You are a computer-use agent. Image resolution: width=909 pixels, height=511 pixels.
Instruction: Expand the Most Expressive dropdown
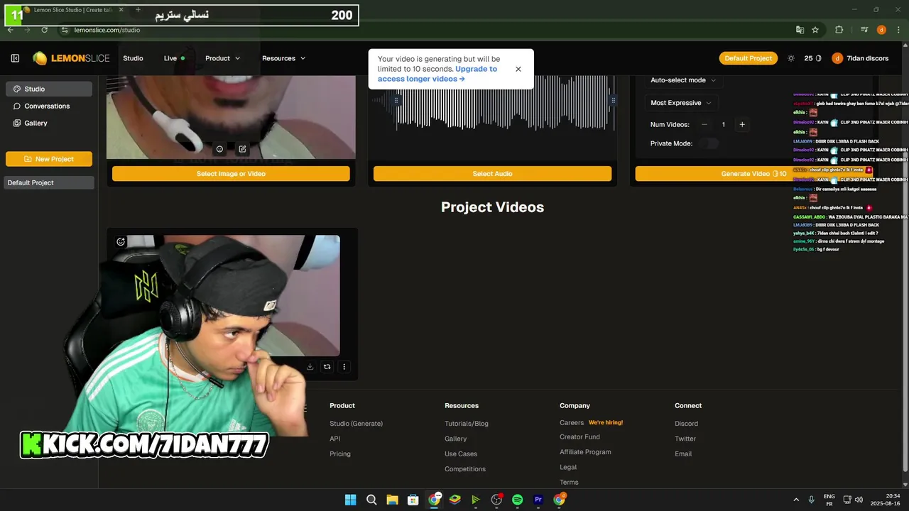680,103
